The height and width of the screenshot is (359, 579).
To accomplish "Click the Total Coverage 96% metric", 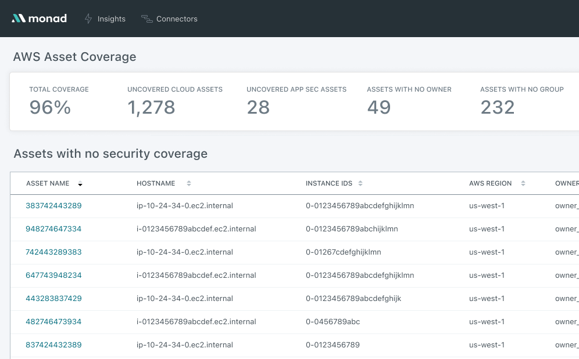I will [x=50, y=107].
